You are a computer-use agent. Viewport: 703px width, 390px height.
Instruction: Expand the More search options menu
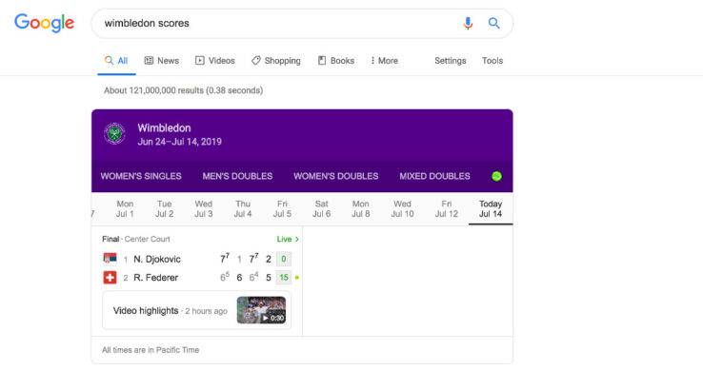(x=384, y=61)
